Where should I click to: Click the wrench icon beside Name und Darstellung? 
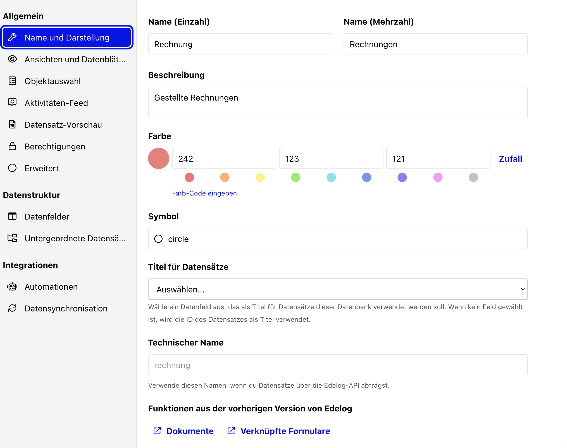coord(12,37)
